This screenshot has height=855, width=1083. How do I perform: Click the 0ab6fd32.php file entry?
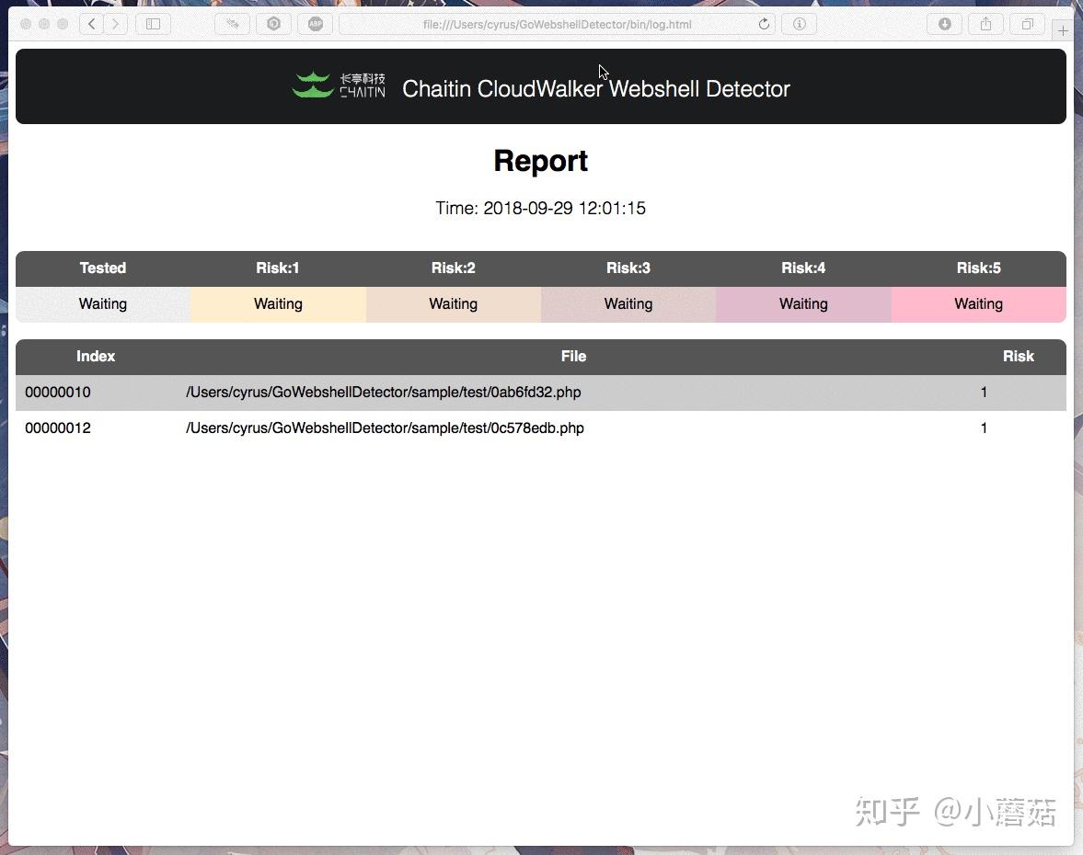(x=384, y=392)
